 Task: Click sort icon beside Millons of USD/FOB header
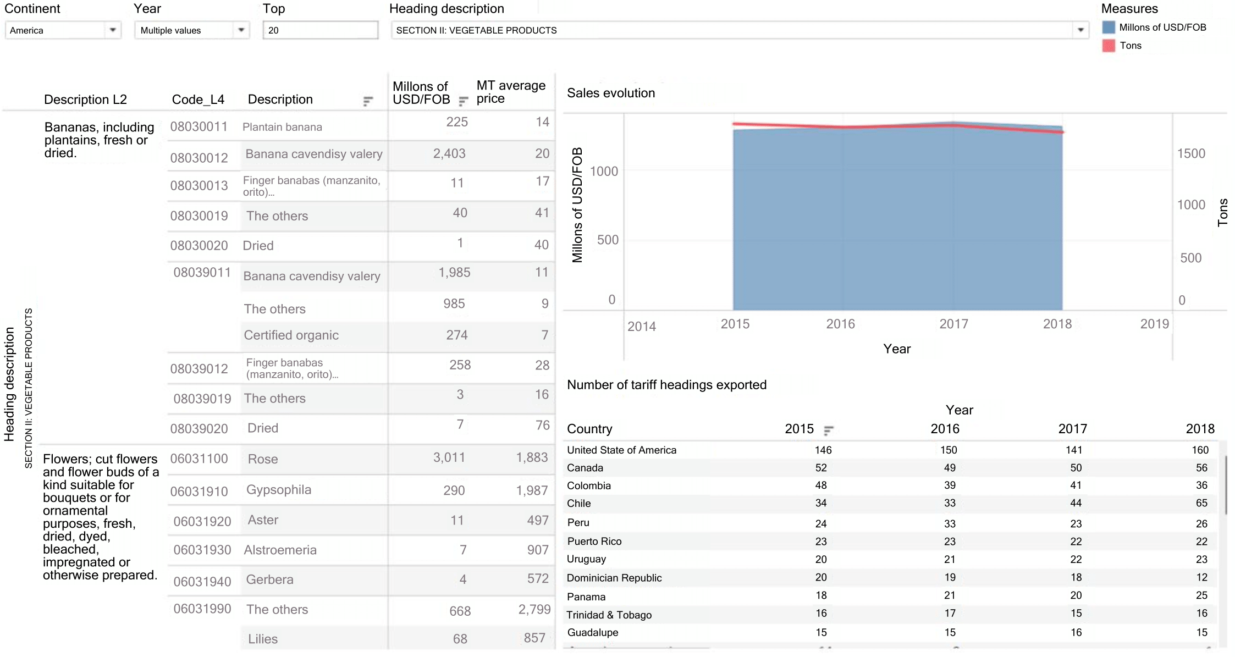tap(464, 101)
